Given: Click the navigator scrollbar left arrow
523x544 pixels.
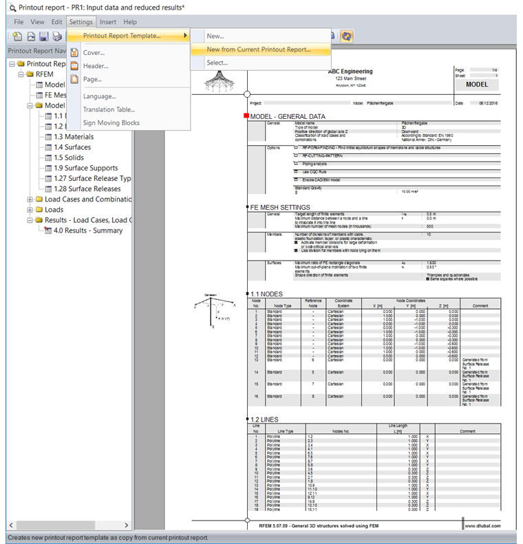Looking at the screenshot, I should tap(11, 525).
